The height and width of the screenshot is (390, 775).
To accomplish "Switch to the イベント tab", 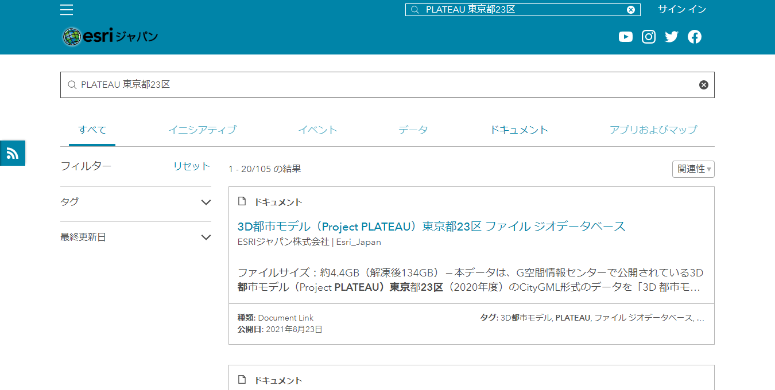I will tap(318, 130).
